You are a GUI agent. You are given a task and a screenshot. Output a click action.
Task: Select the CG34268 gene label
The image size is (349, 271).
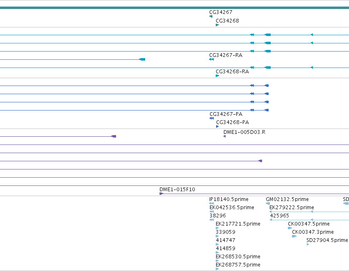click(x=227, y=21)
